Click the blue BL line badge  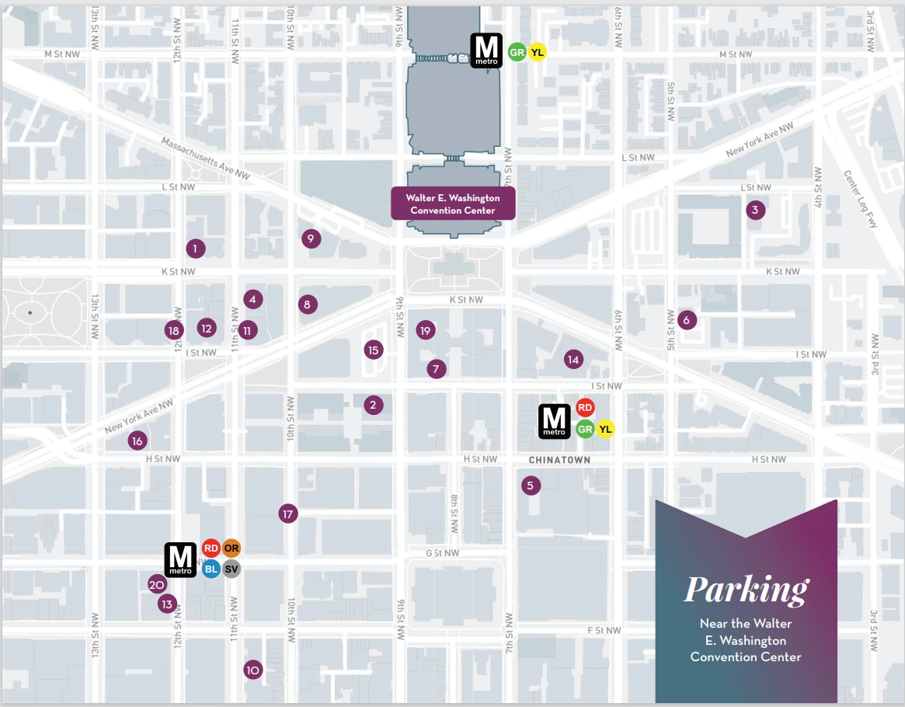point(211,569)
